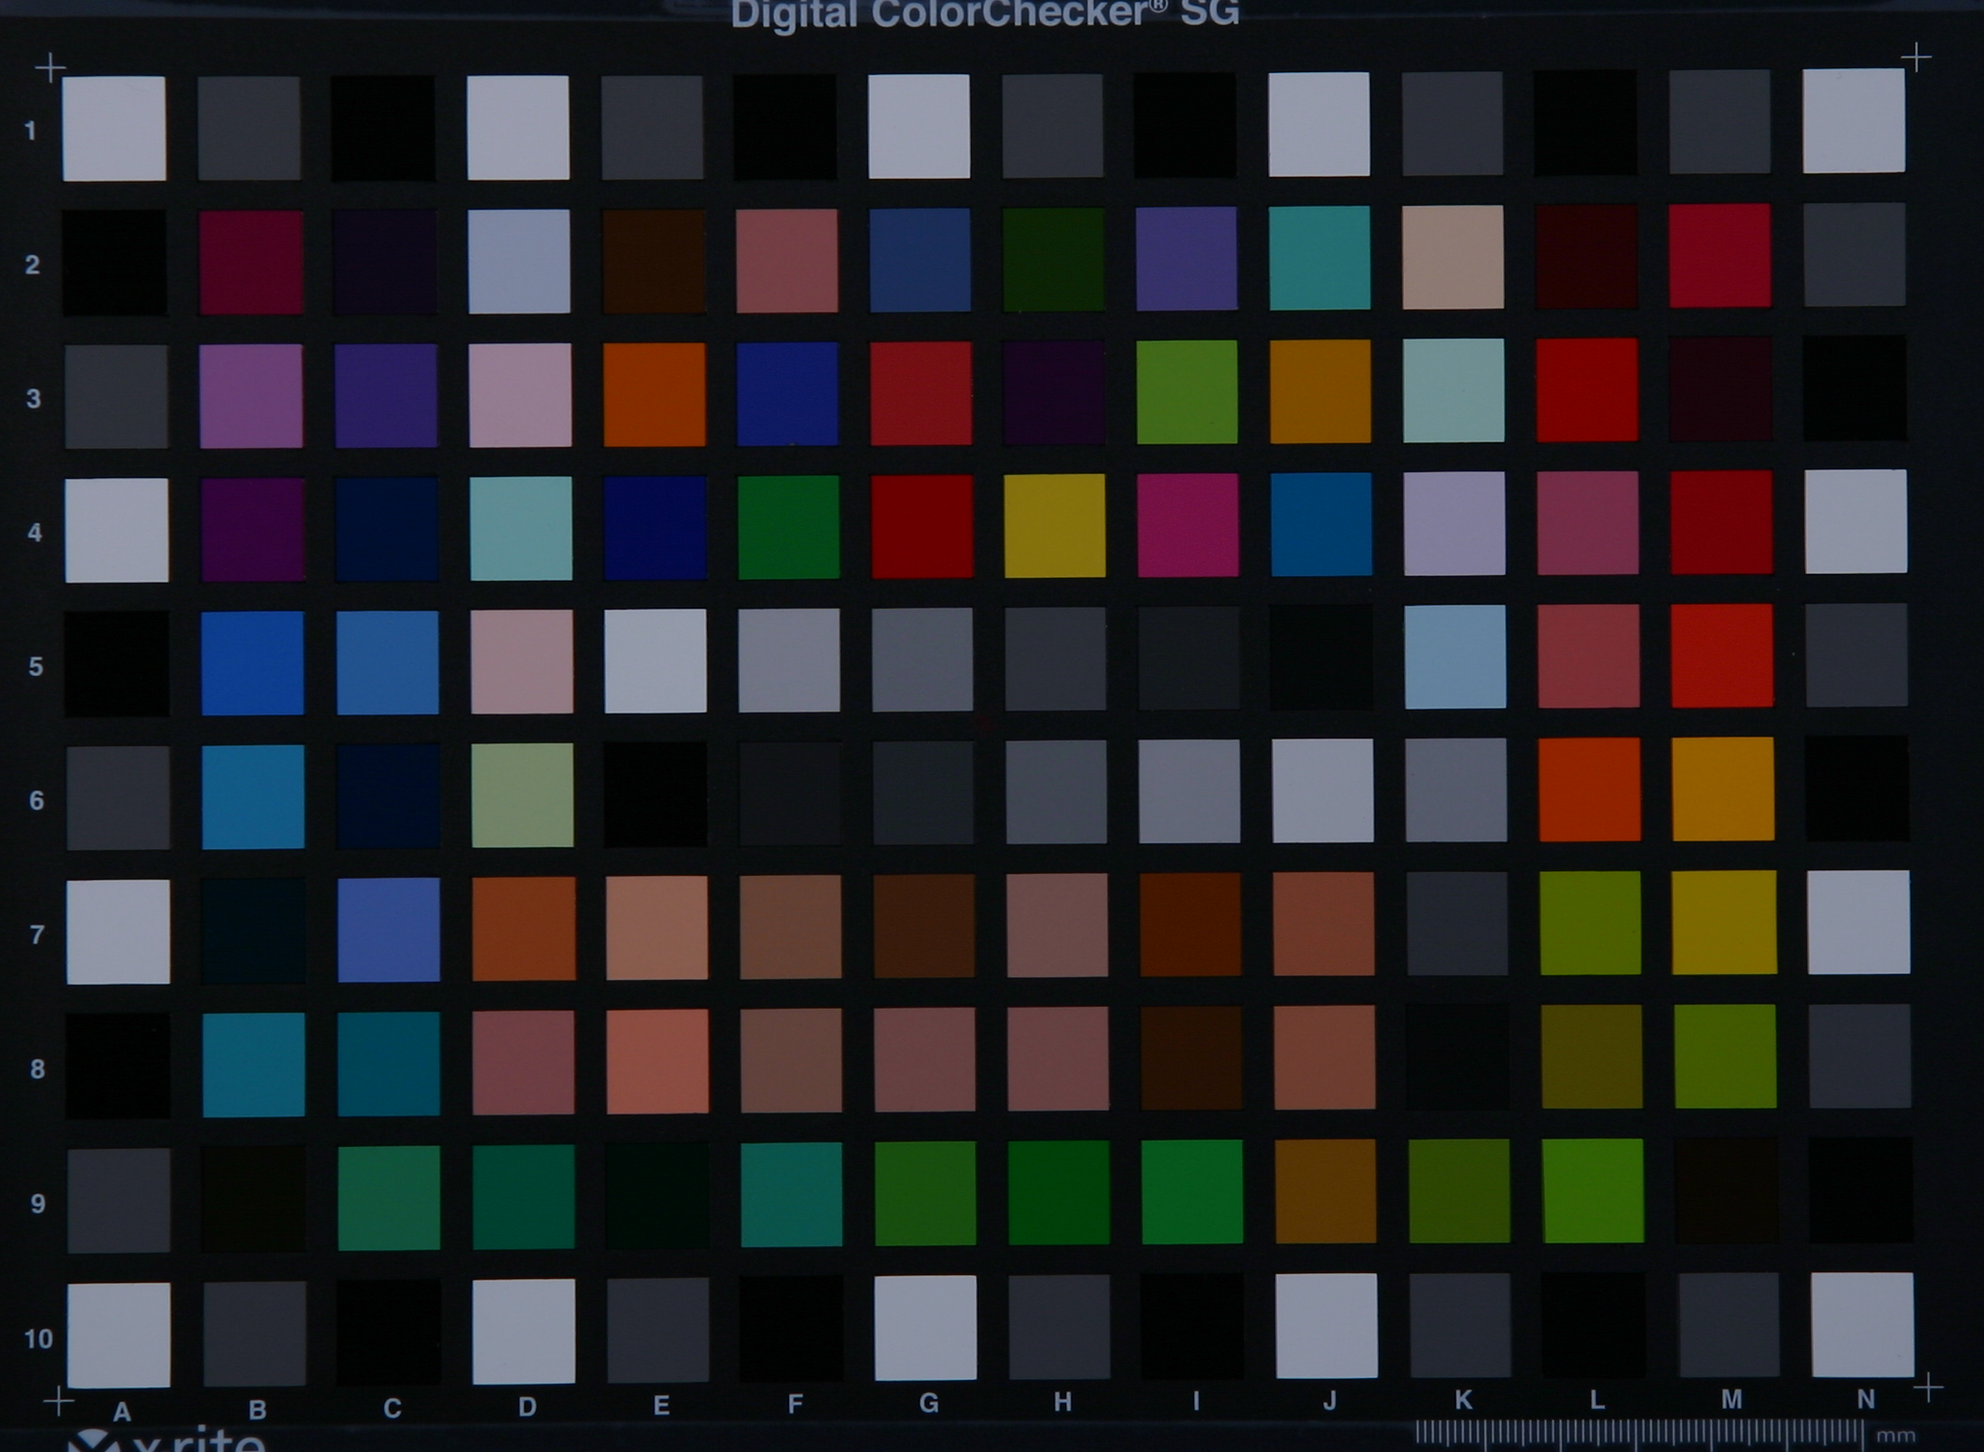Viewport: 1984px width, 1452px height.
Task: Pick the magenta patch at I4
Action: point(1188,525)
